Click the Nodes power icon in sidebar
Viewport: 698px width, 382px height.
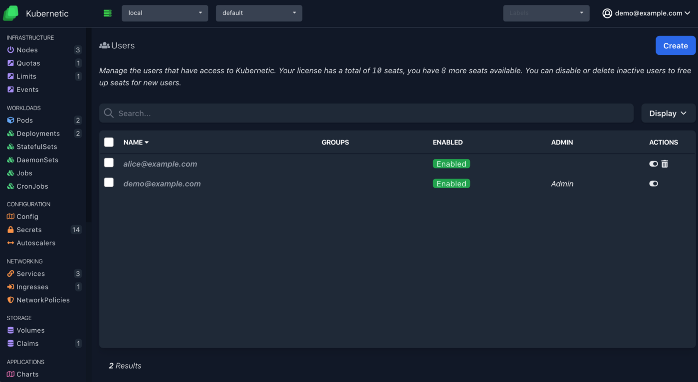(x=10, y=50)
